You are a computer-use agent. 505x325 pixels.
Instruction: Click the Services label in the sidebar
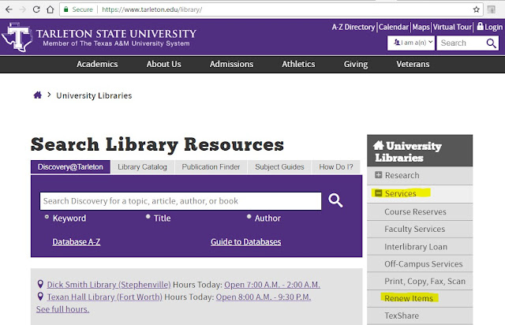click(x=400, y=193)
